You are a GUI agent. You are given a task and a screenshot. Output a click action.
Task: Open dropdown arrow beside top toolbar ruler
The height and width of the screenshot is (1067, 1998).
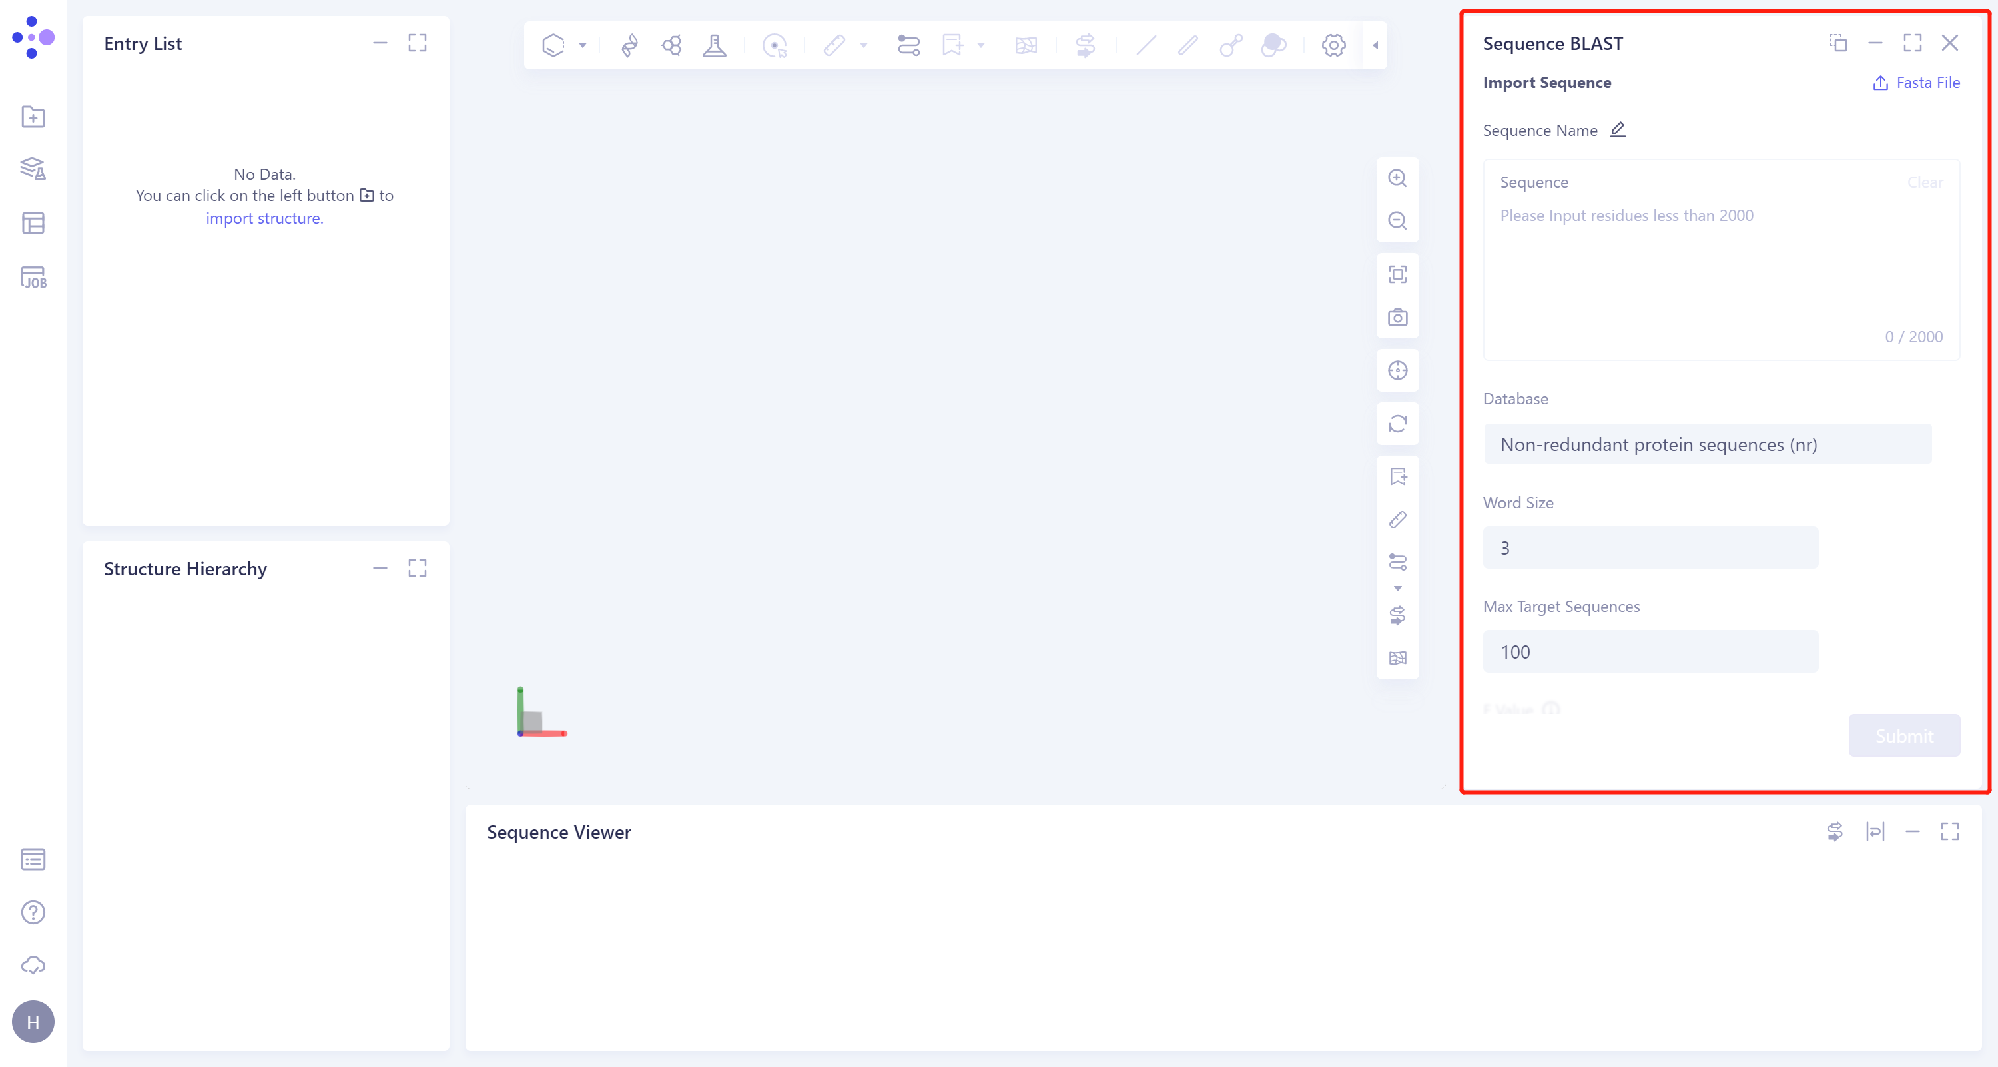tap(863, 45)
